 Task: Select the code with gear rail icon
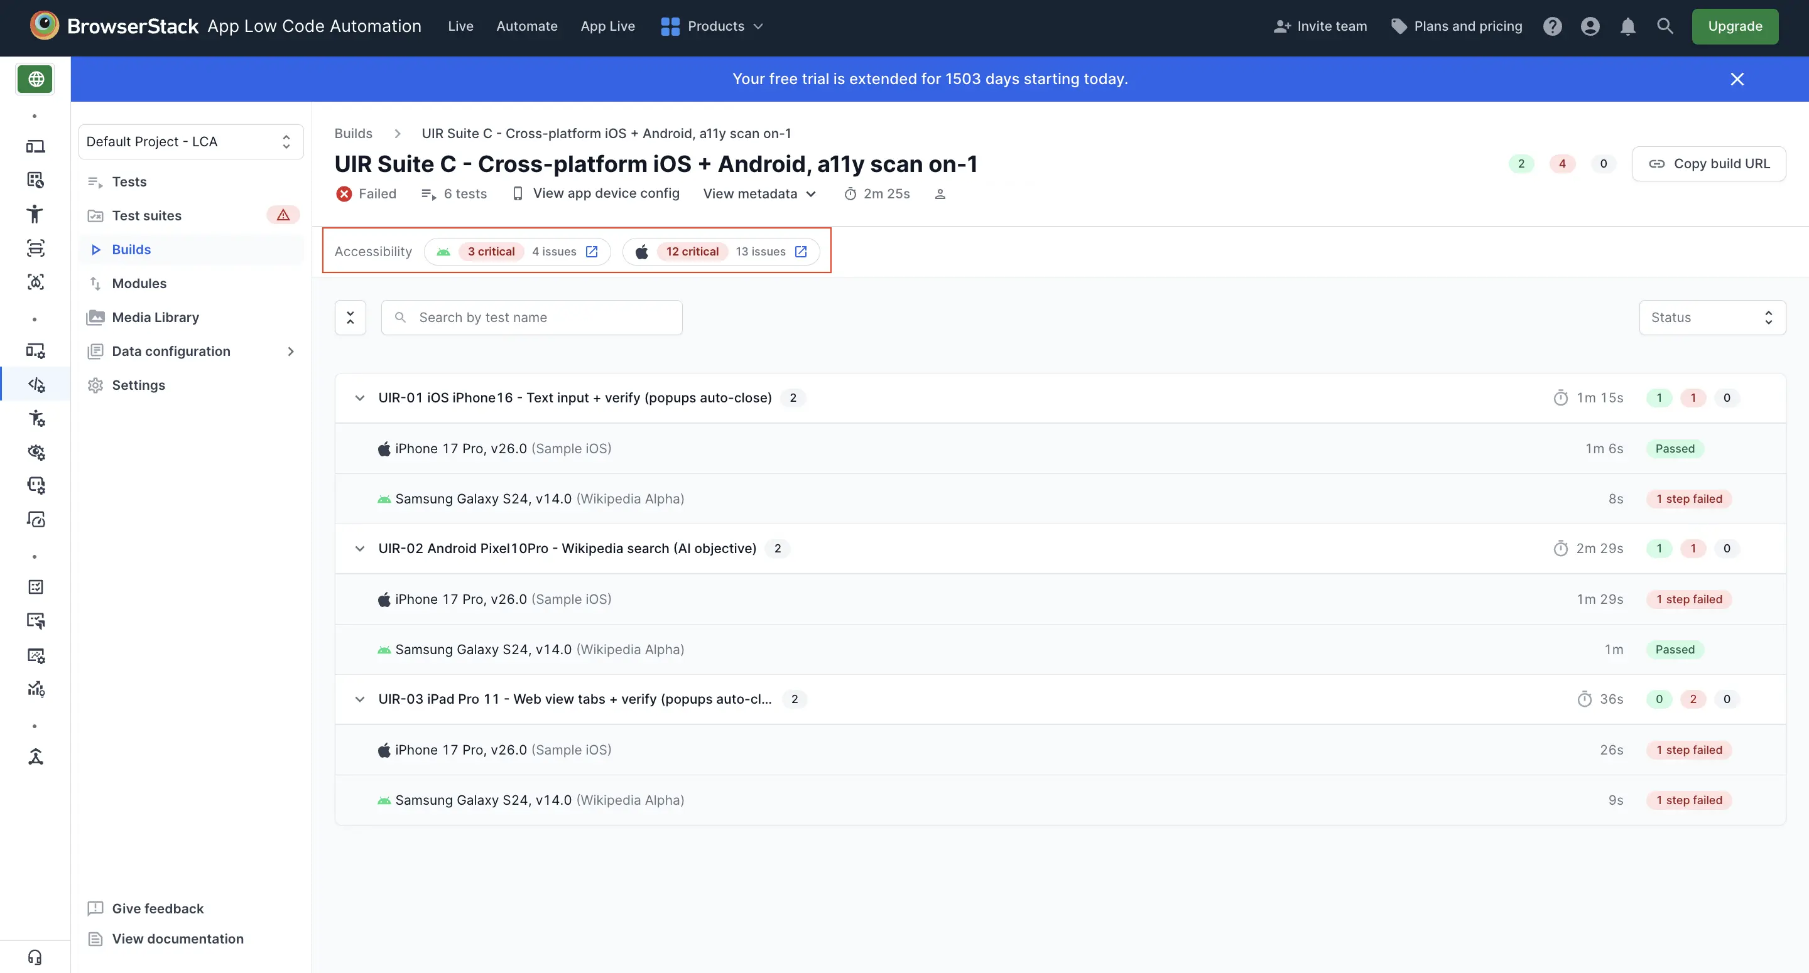[35, 385]
